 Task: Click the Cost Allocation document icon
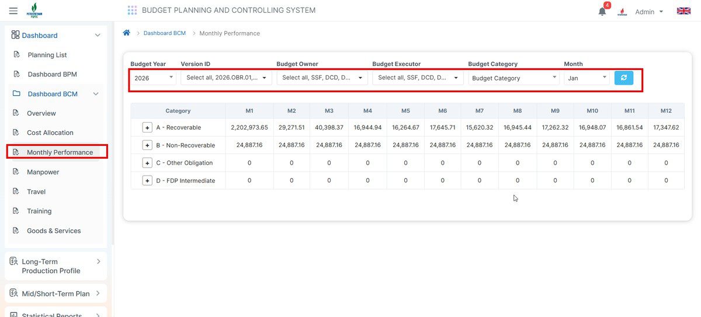(16, 133)
